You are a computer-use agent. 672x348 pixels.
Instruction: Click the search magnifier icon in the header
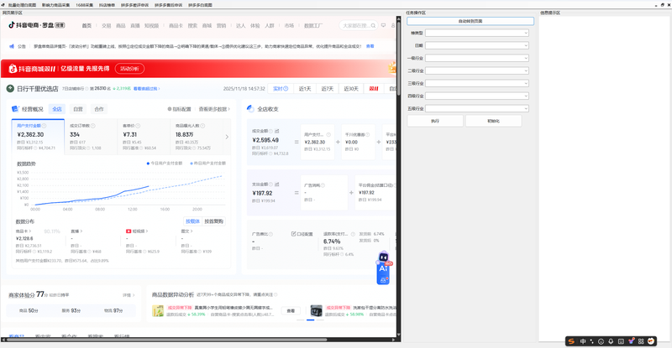373,26
